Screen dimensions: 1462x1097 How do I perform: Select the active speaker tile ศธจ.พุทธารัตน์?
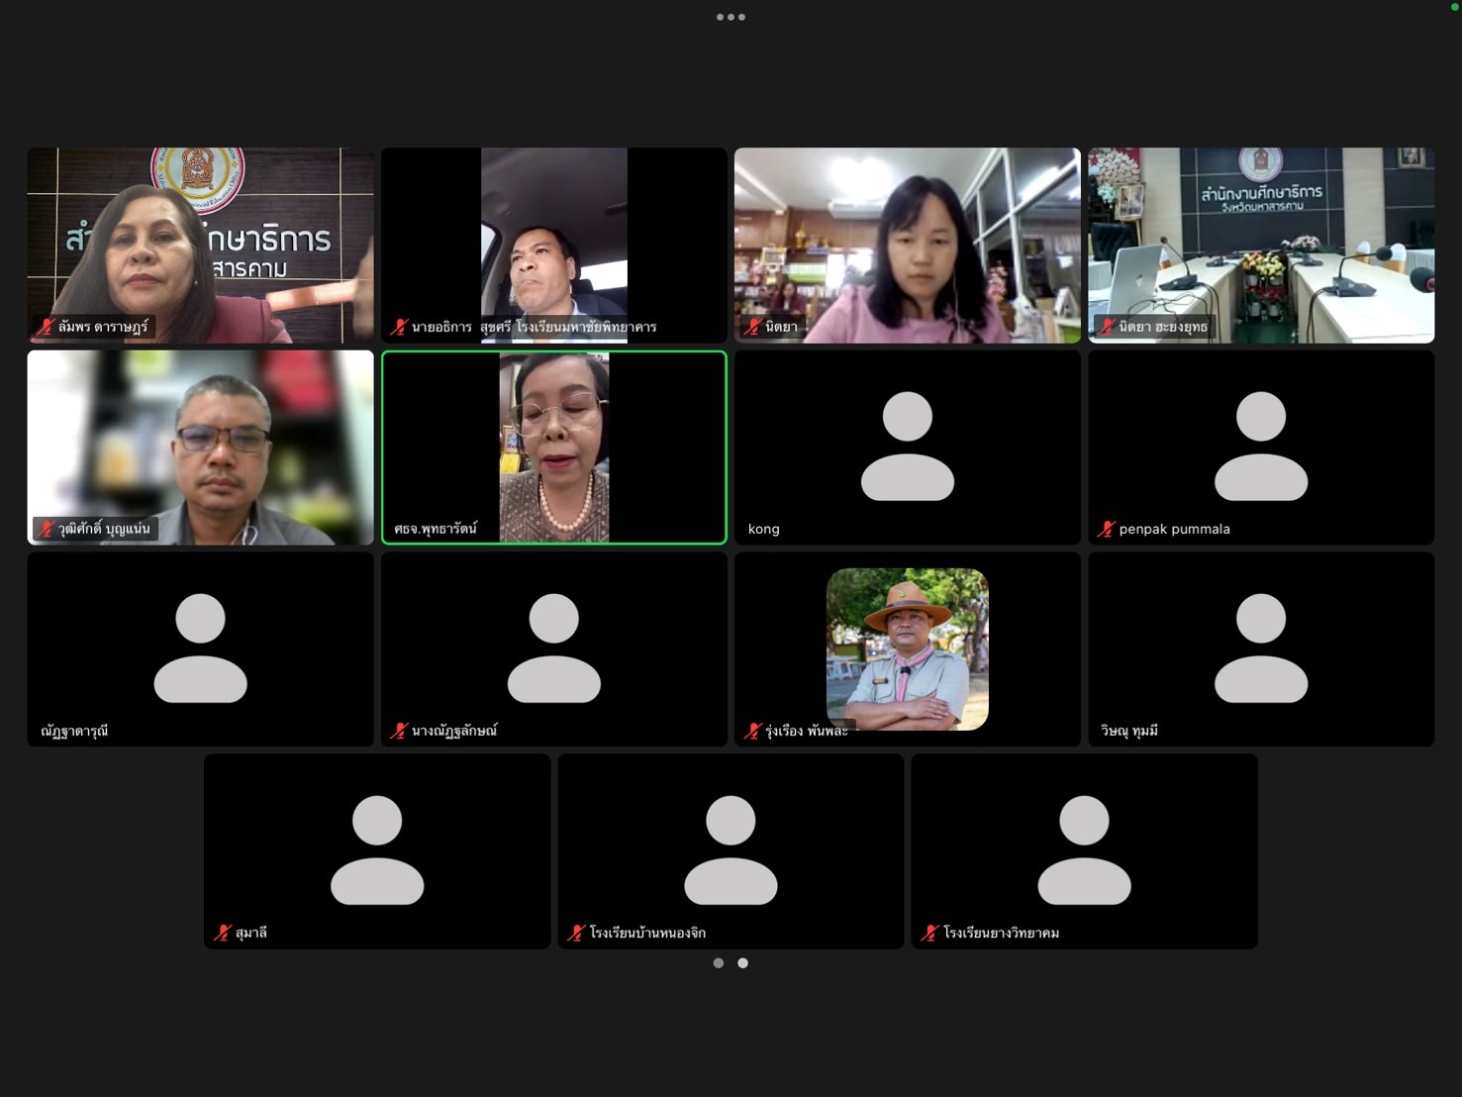(x=553, y=447)
